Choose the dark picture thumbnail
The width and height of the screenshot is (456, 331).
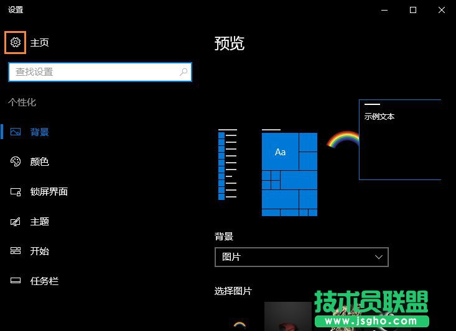pyautogui.click(x=288, y=316)
